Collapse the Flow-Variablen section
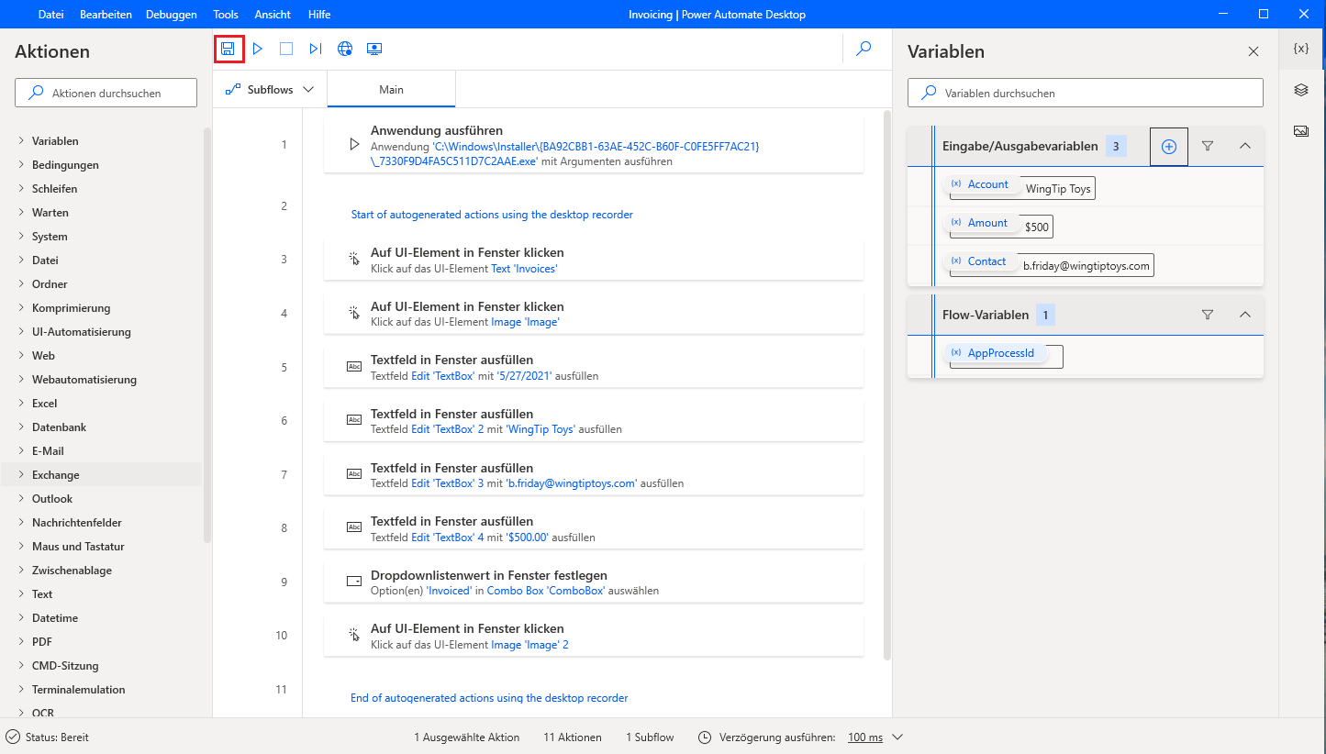Viewport: 1326px width, 754px height. 1245,315
